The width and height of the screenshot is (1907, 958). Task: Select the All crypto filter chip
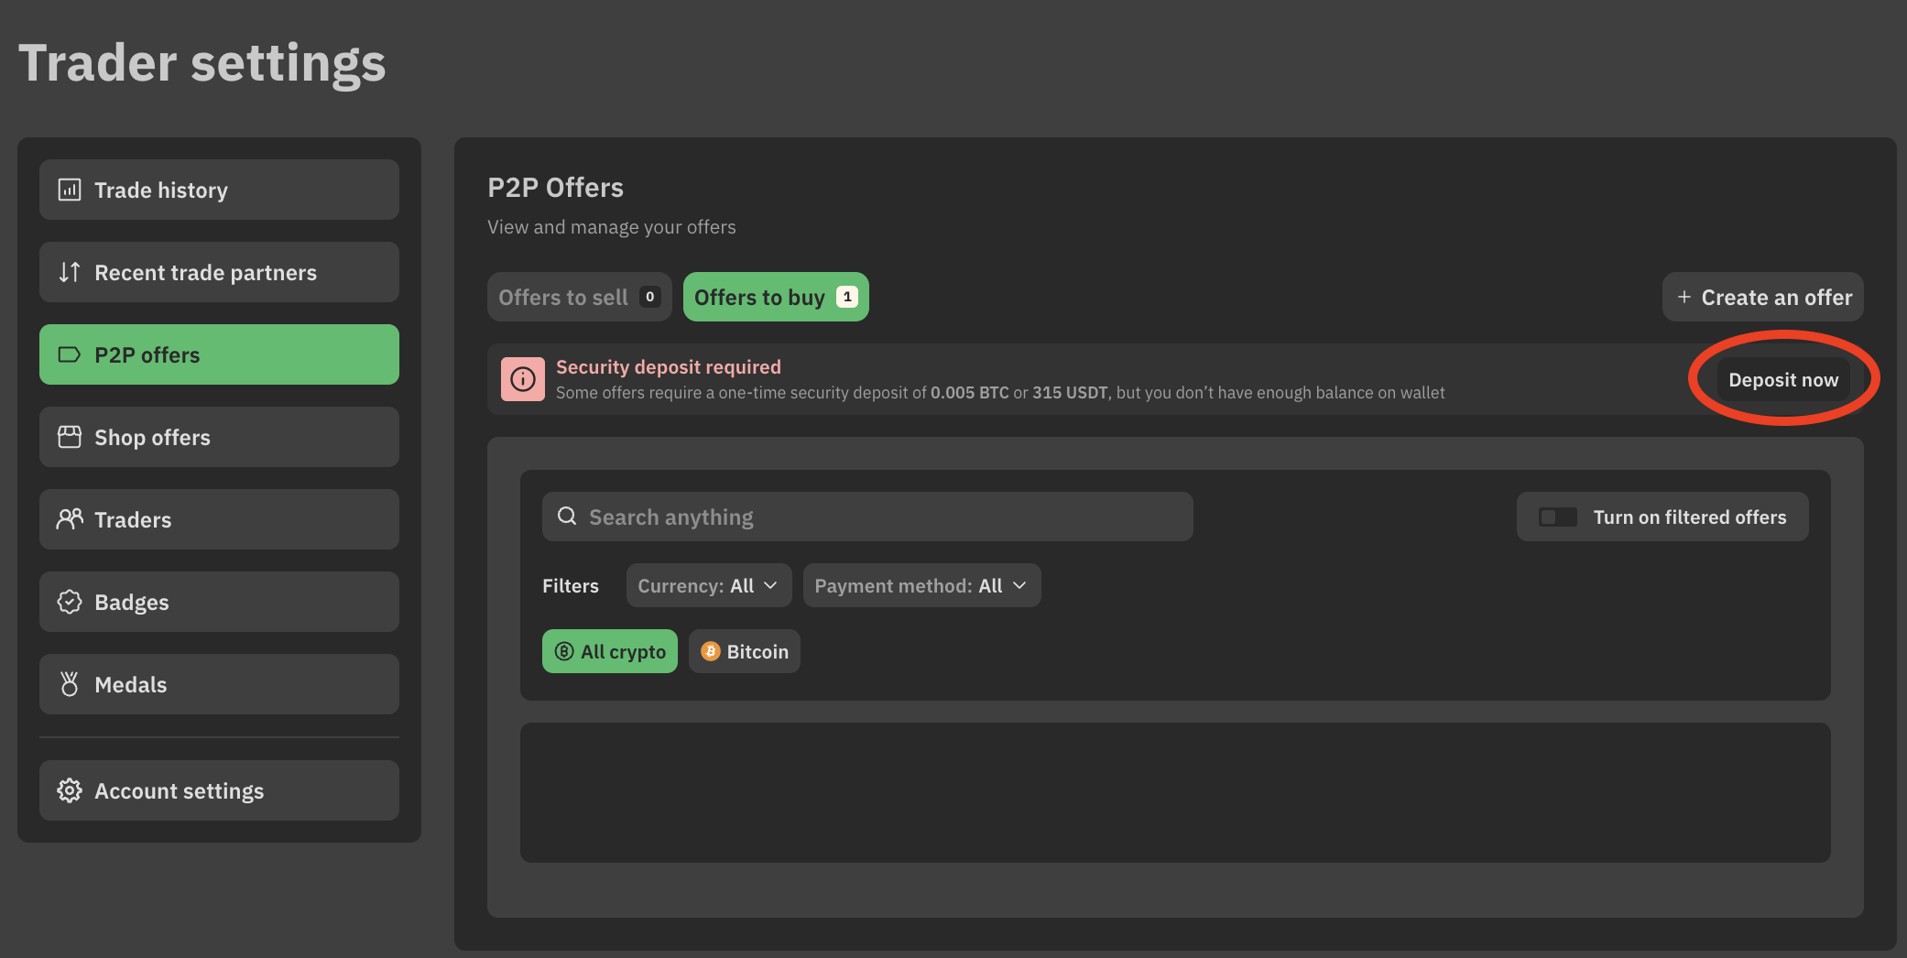(610, 651)
